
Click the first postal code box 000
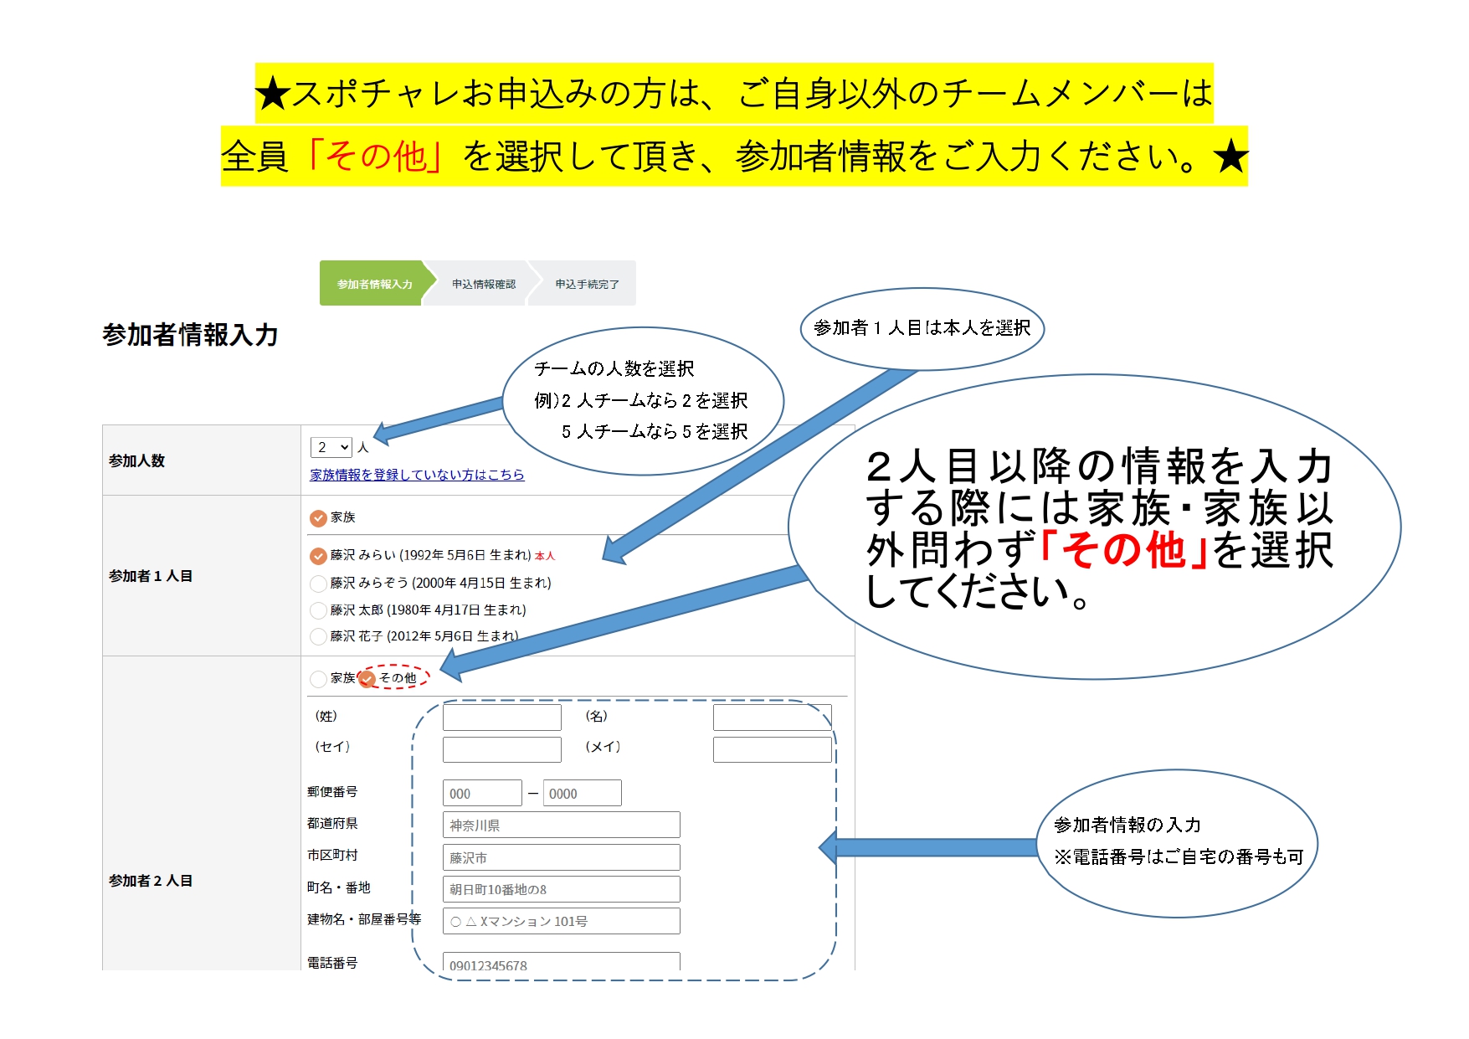(x=482, y=793)
